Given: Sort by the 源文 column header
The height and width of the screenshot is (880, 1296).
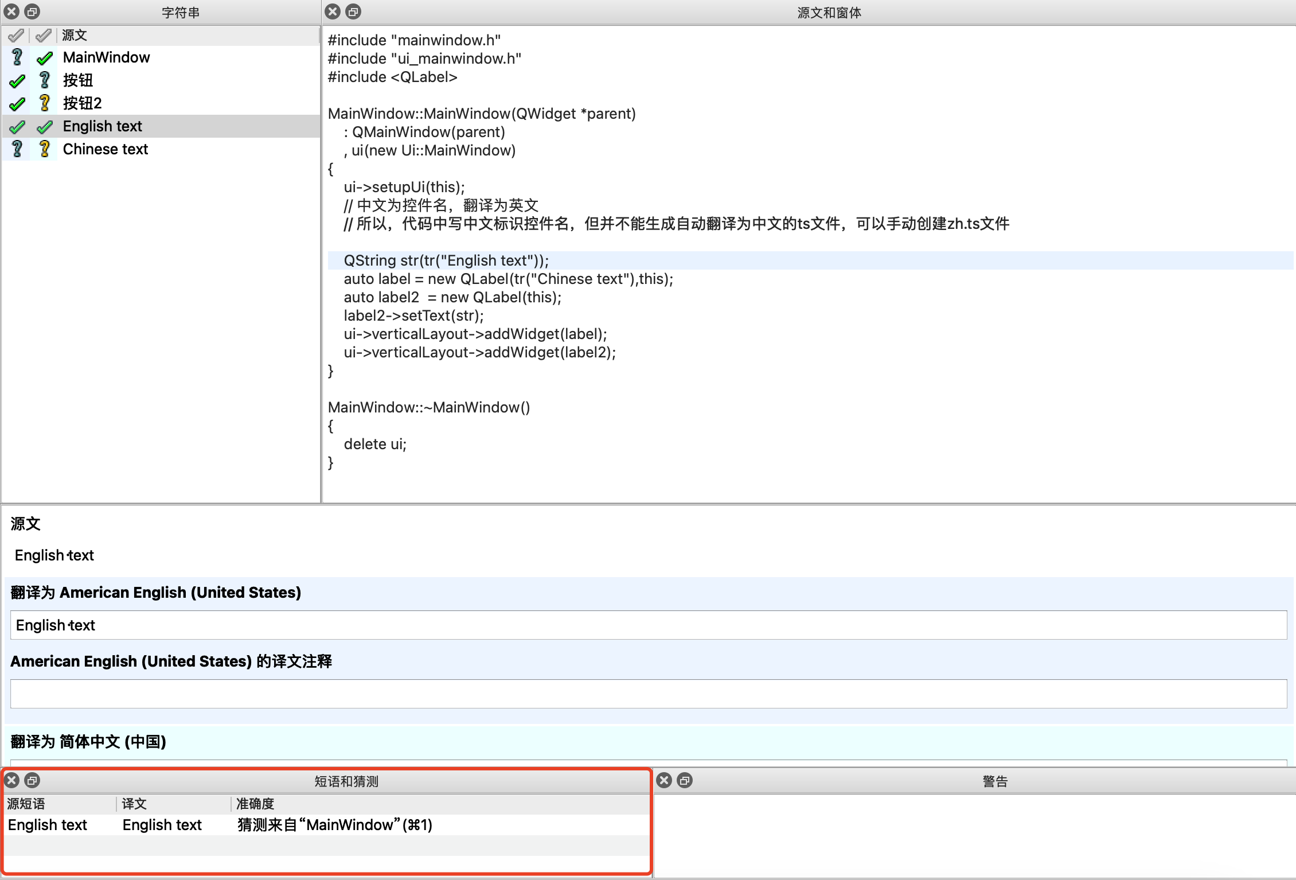Looking at the screenshot, I should coord(75,35).
